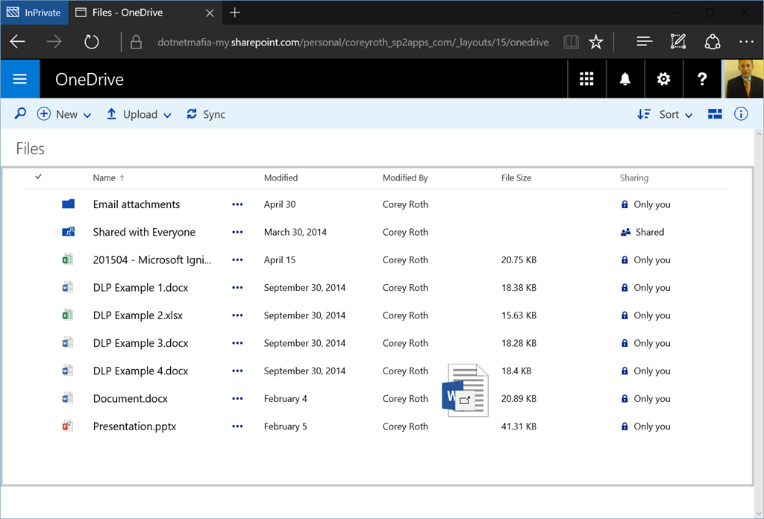Screen dimensions: 764x519
Task: Go forward in the browser
Action: pos(54,42)
